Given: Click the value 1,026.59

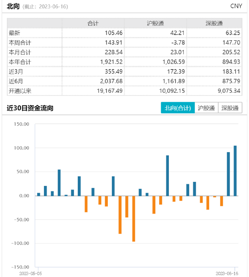Looking at the screenshot, I should (174, 62).
